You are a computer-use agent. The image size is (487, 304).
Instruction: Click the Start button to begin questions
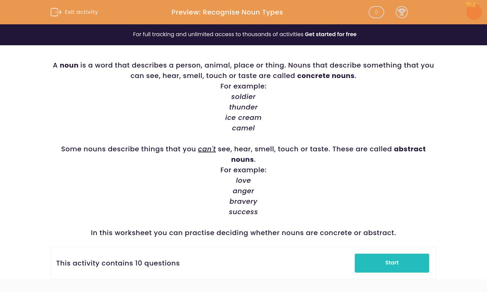(392, 263)
